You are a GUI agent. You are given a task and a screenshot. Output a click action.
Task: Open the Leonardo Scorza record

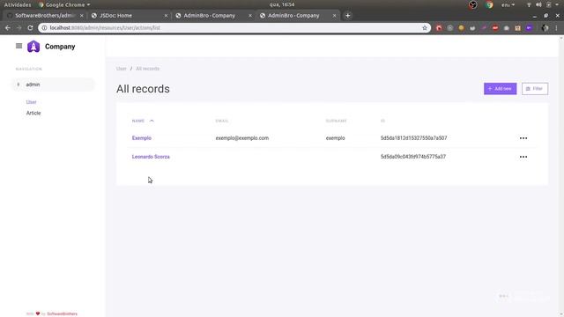click(151, 157)
